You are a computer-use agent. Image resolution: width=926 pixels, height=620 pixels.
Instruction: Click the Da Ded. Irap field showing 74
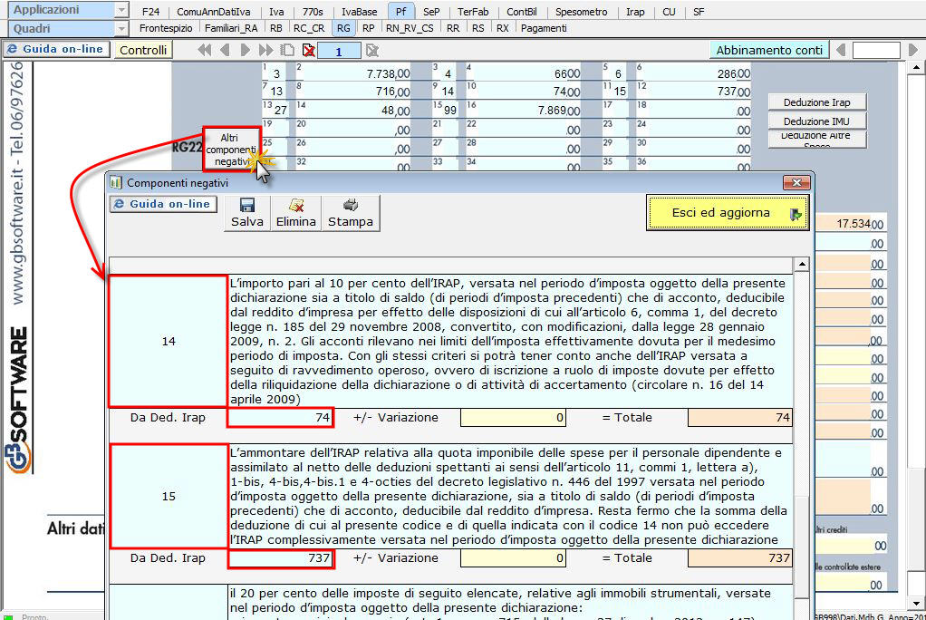(x=281, y=417)
